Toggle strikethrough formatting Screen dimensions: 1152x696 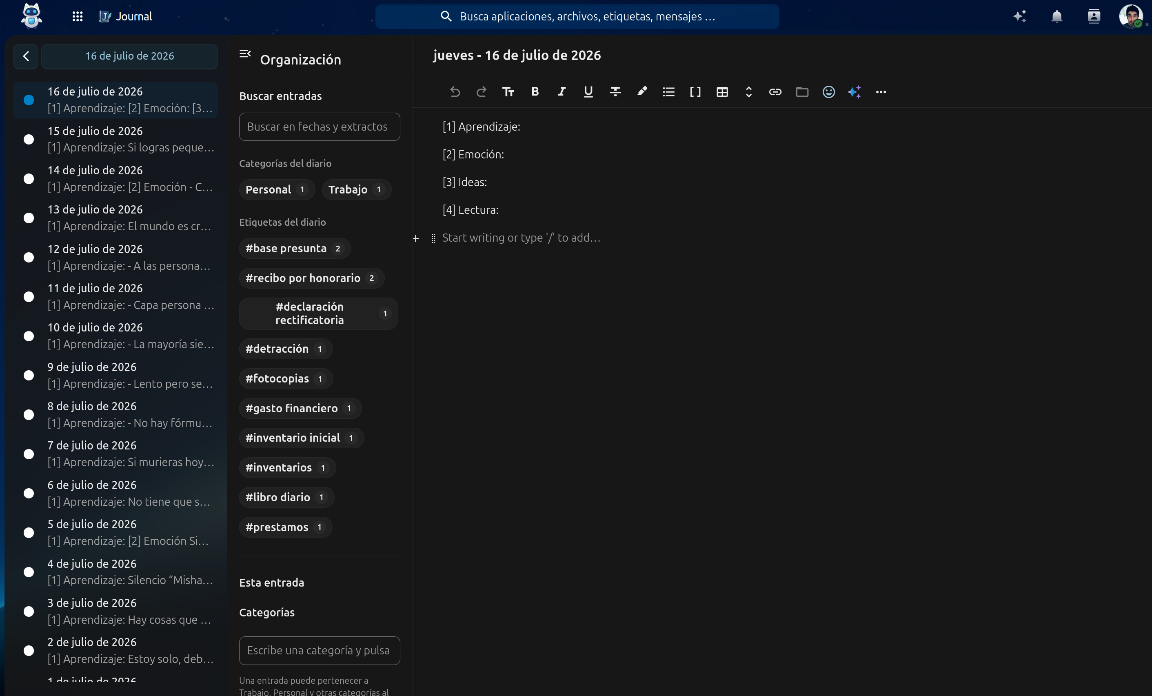(615, 92)
